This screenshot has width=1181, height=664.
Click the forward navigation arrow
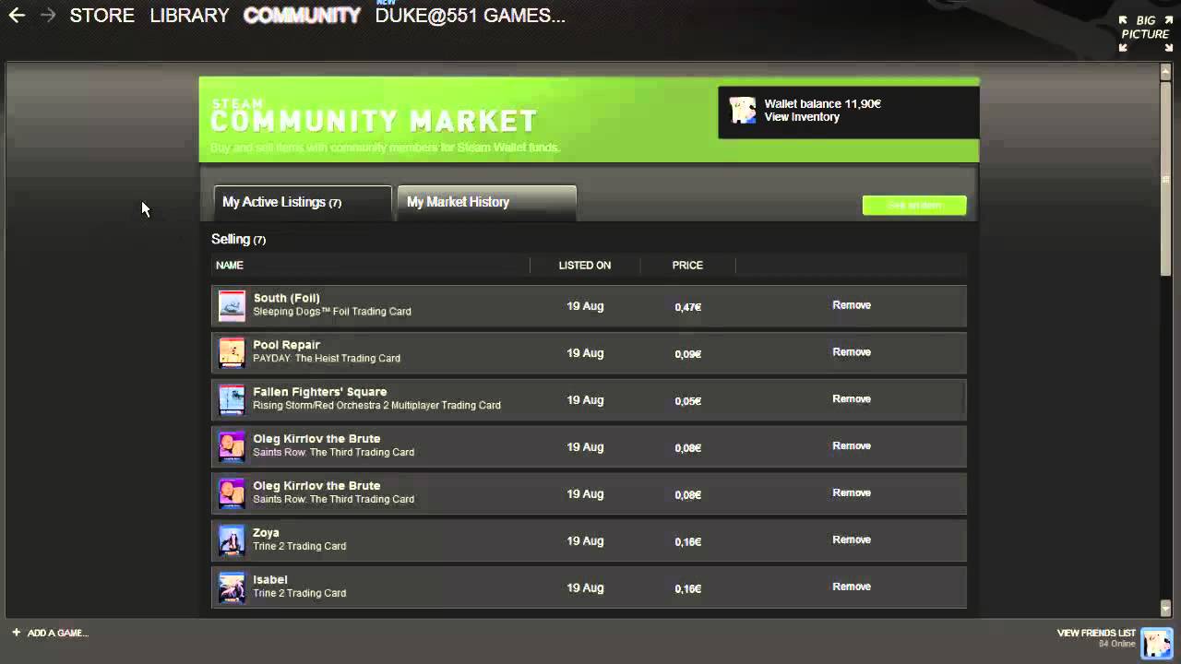click(48, 16)
